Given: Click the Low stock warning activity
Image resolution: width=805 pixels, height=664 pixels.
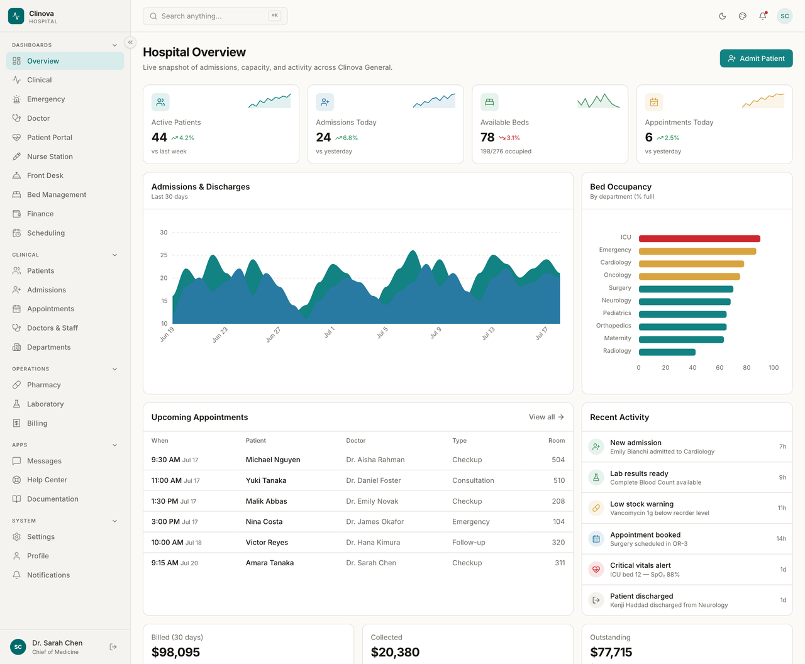Looking at the screenshot, I should click(x=687, y=508).
